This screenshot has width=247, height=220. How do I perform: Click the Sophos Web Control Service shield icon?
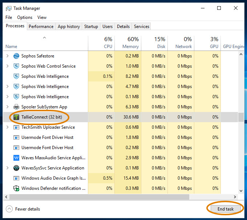click(16, 66)
